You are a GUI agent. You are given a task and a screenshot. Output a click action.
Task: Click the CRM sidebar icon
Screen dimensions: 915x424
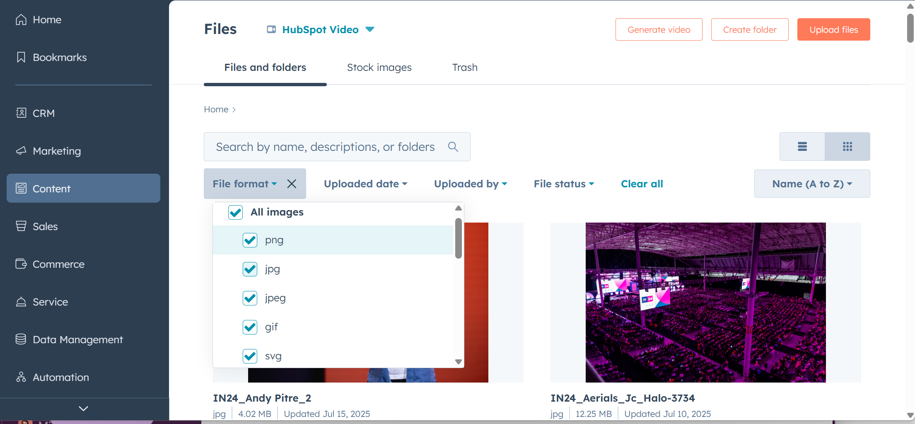pyautogui.click(x=21, y=113)
